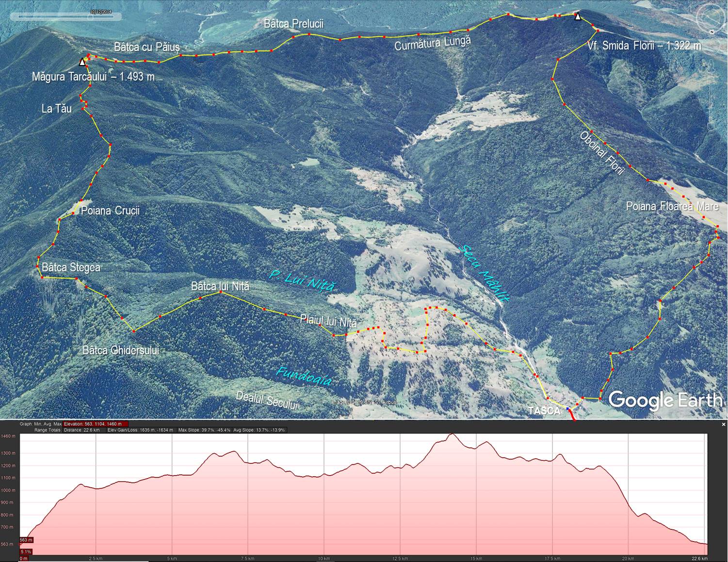The width and height of the screenshot is (728, 562).
Task: Click the Distance 22.6 km total
Action: (x=81, y=430)
